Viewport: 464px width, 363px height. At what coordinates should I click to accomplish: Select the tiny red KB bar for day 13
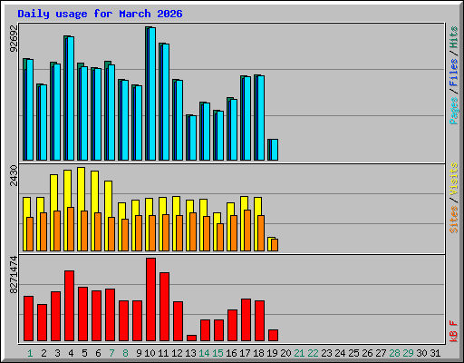point(192,338)
